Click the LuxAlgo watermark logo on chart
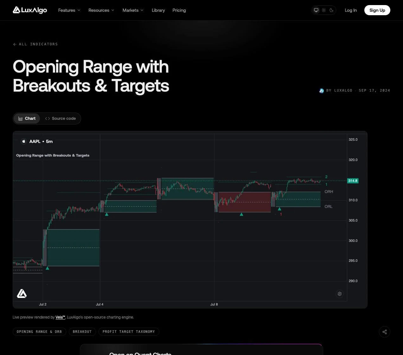This screenshot has height=355, width=403. pos(22,294)
